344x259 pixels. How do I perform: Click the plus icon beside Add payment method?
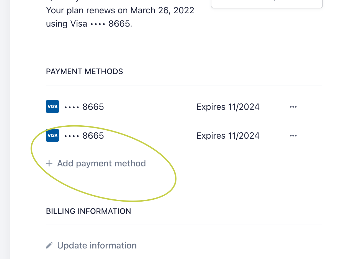[49, 163]
